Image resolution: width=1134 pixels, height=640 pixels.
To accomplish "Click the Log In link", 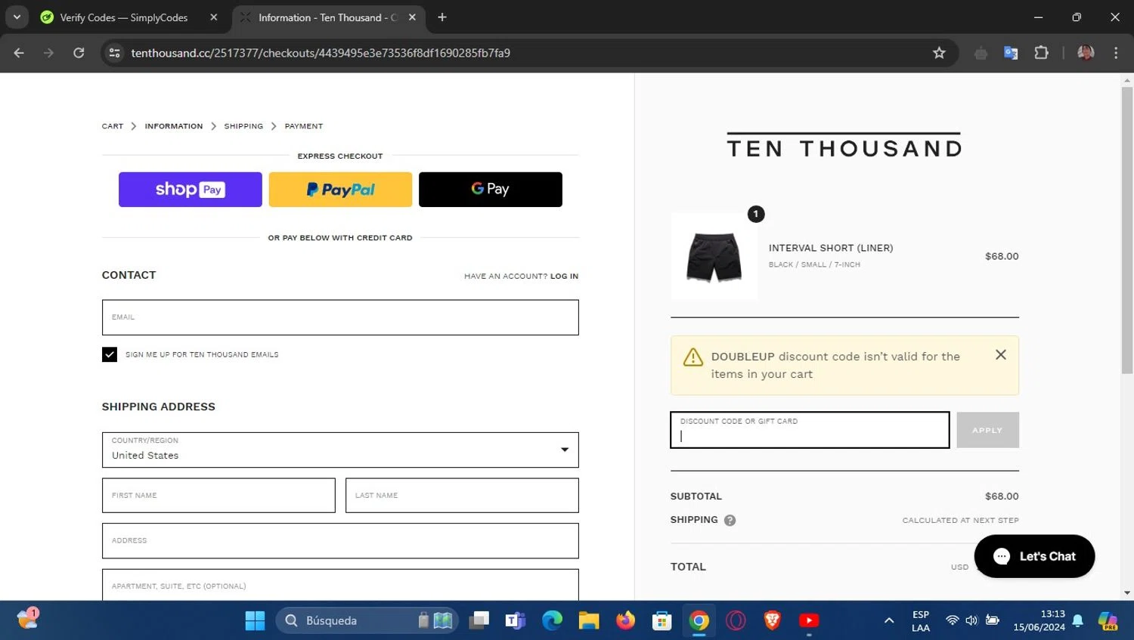I will click(564, 277).
